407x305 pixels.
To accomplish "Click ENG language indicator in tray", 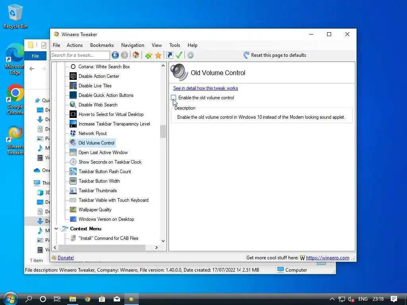I will pos(363,299).
